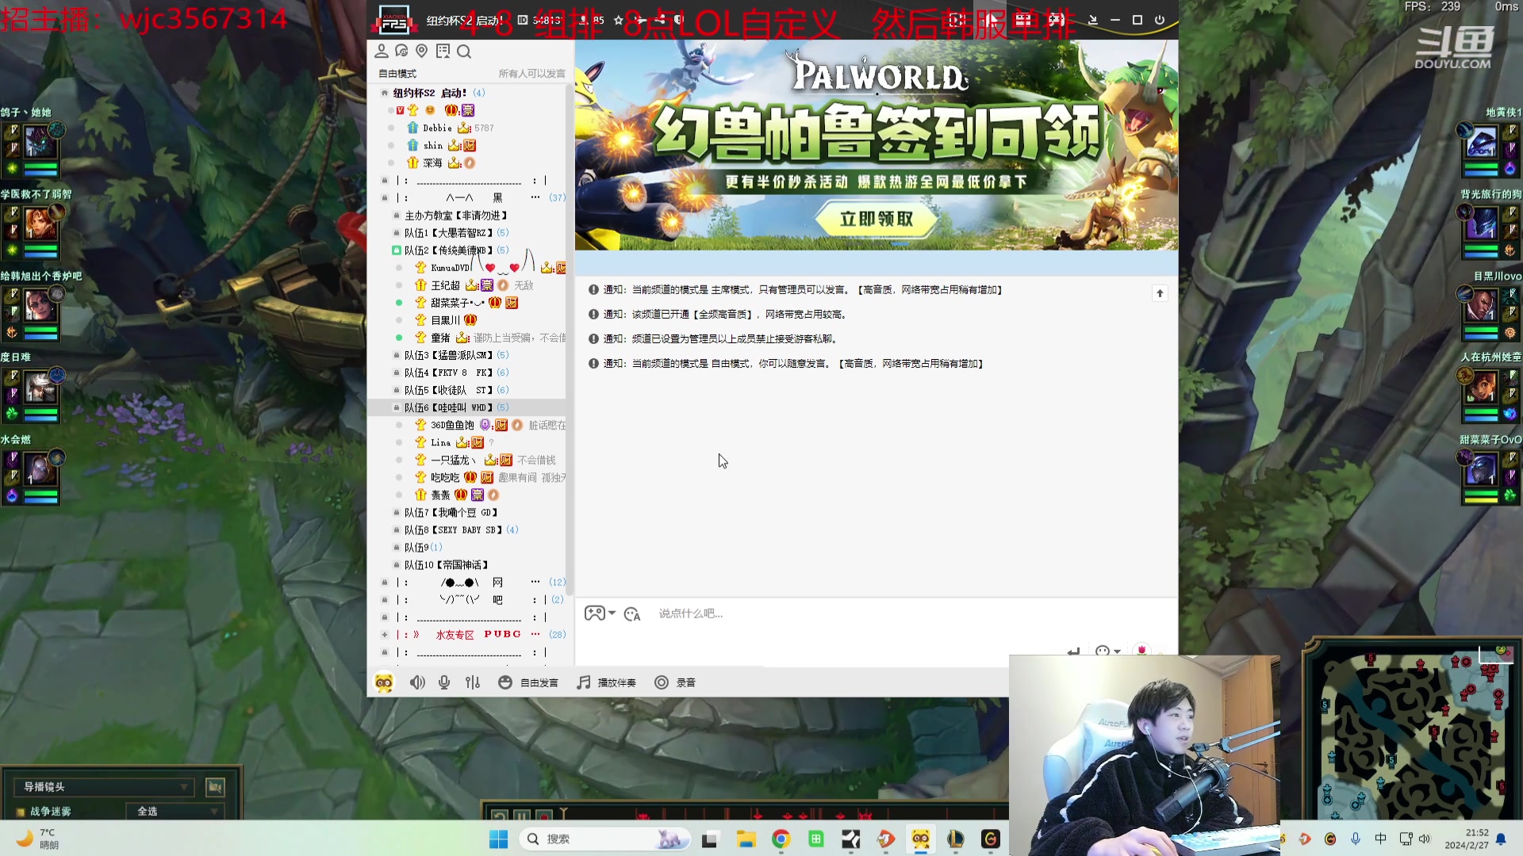This screenshot has height=856, width=1523.
Task: Click the champion portrait for 鸽子丶她她
Action: click(40, 143)
